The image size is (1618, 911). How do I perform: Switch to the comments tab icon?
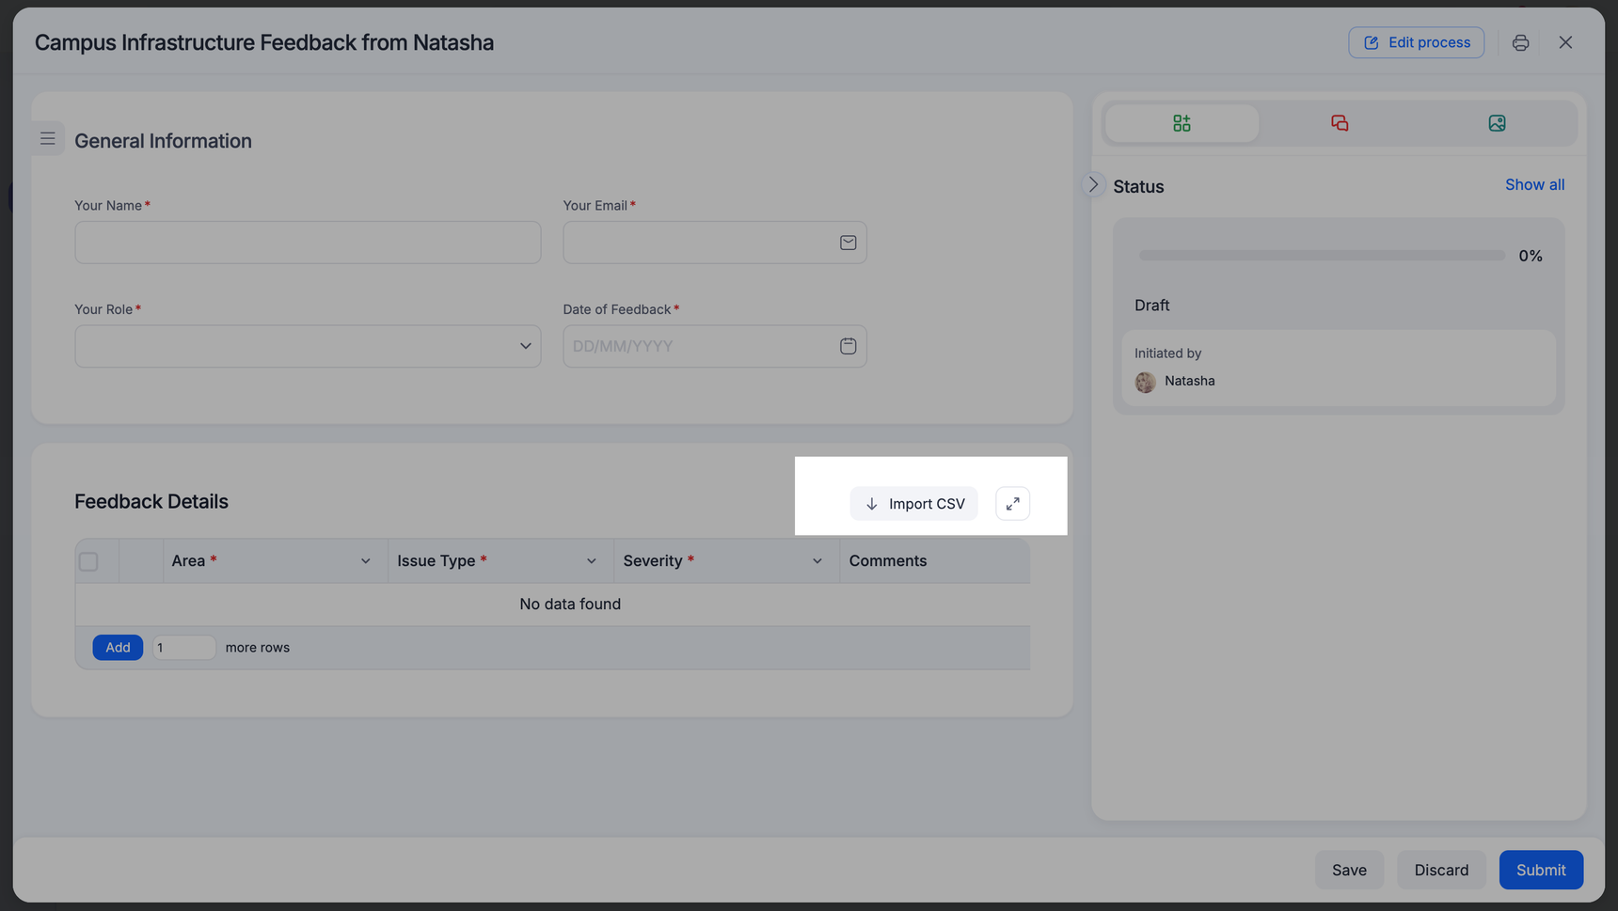1340,123
